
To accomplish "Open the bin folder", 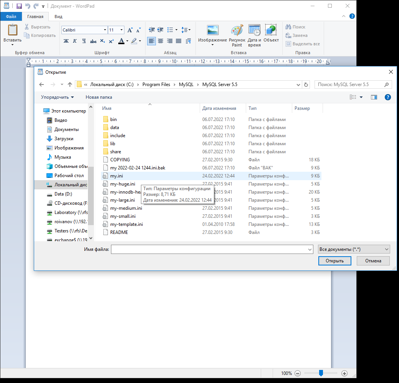I will (113, 119).
